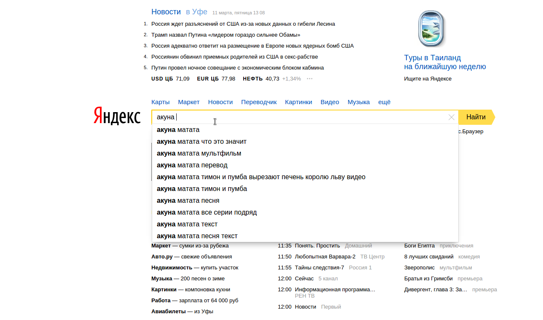Open movie 'Зверополис'

[x=419, y=268]
